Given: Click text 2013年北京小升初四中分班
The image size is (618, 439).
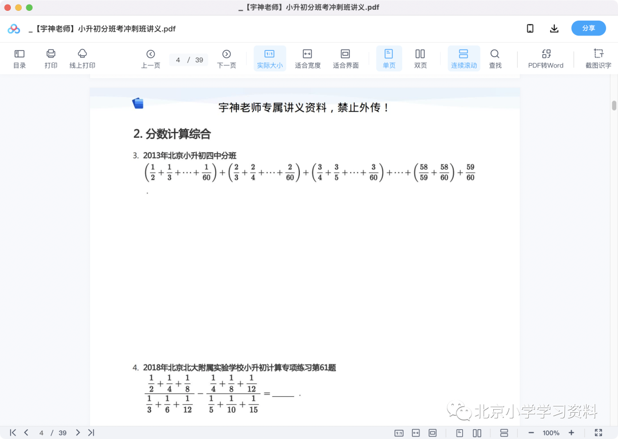Looking at the screenshot, I should pos(189,155).
